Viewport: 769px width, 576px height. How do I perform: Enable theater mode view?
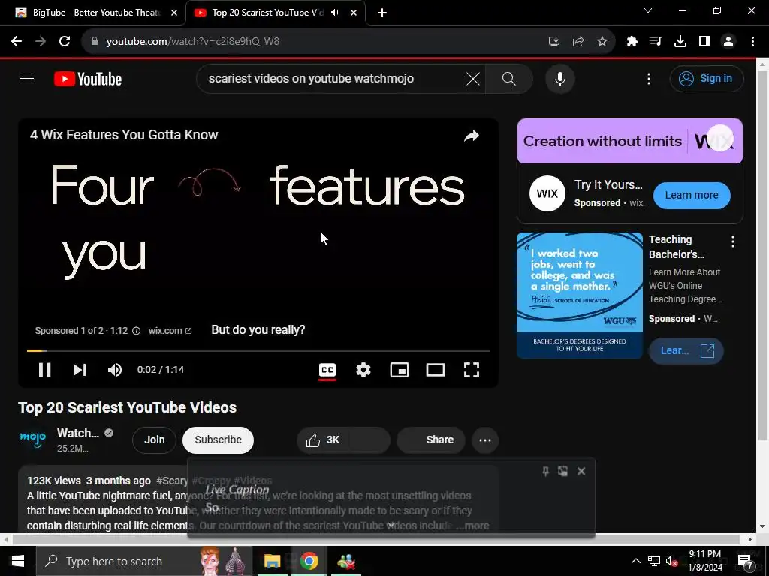(x=436, y=370)
